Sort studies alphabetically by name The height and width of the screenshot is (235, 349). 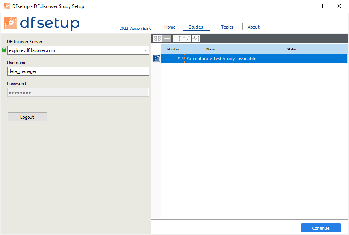pos(187,38)
